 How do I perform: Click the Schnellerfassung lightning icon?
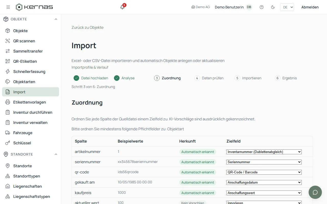click(x=8, y=71)
